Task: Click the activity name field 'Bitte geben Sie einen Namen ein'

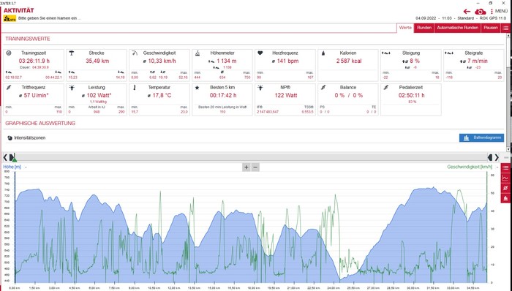Action: [x=49, y=18]
